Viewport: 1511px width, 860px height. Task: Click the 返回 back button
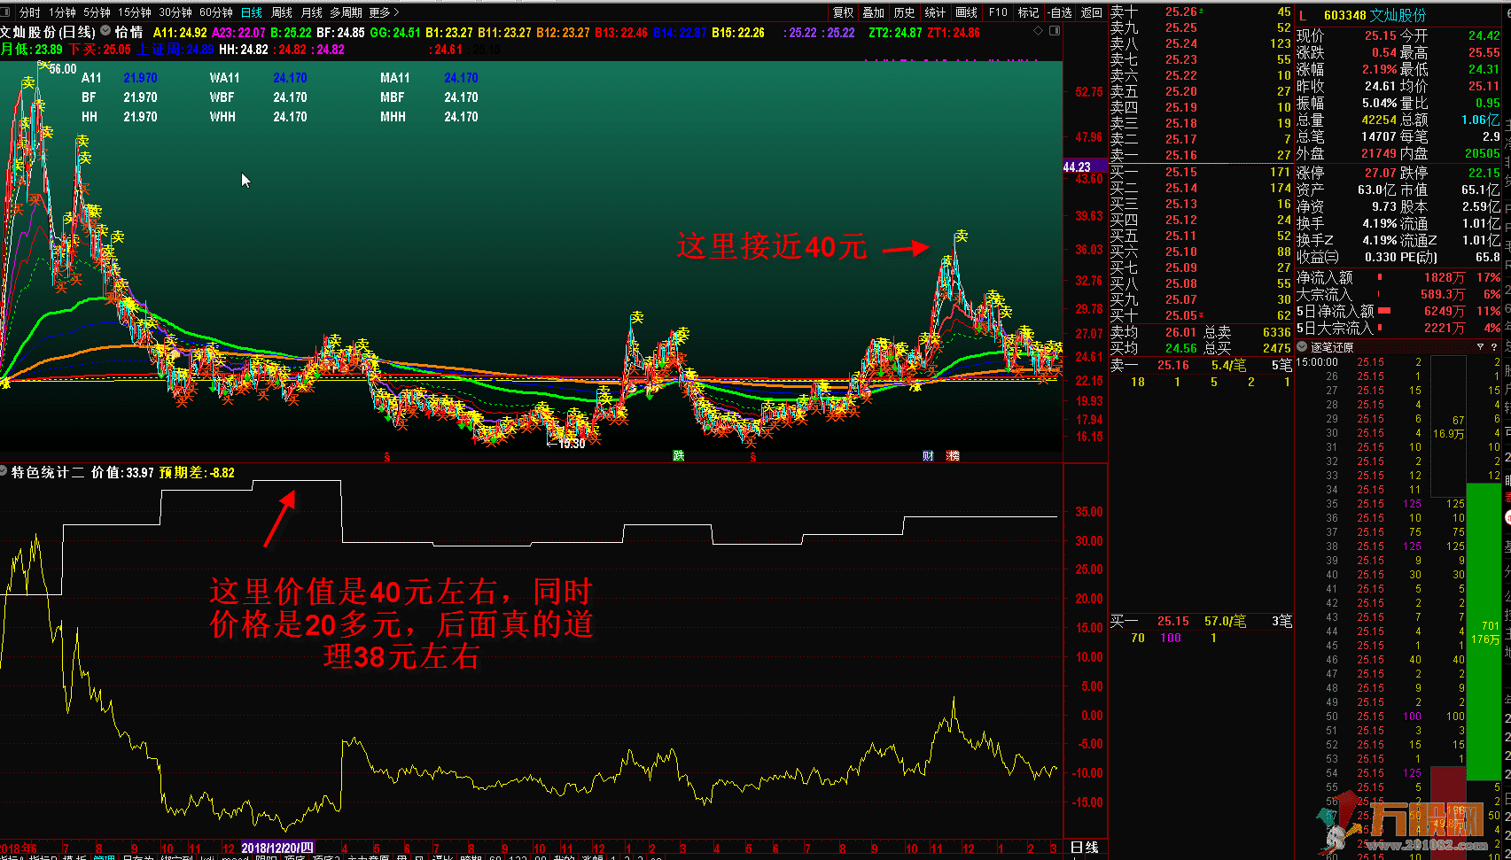(1092, 12)
